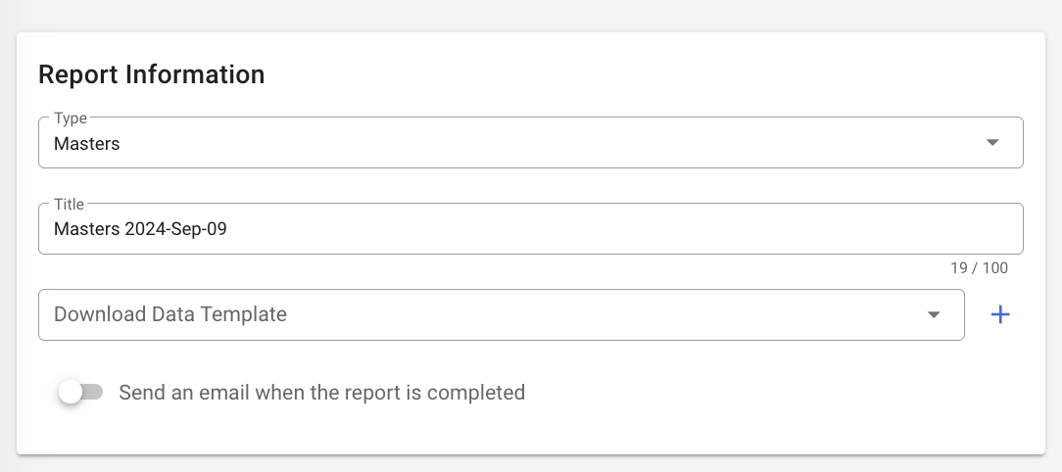Click the blue plus icon to add template

click(1000, 314)
